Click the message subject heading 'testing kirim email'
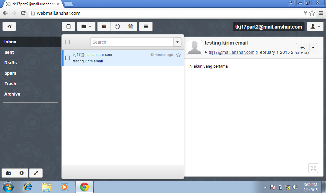 pyautogui.click(x=226, y=43)
